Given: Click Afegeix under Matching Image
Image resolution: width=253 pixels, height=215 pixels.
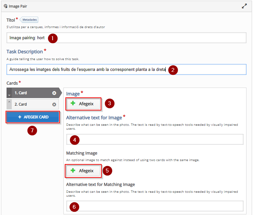Looking at the screenshot, I should click(83, 171).
